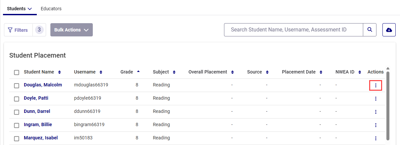Click the scrollbar up arrow
Screen dimensions: 400x145
[x=388, y=69]
